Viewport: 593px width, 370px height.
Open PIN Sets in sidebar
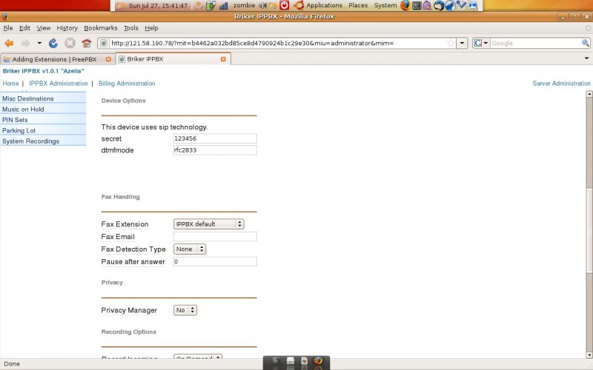click(43, 120)
